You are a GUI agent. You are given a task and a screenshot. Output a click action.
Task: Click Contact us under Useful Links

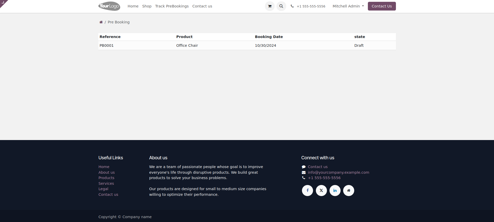pyautogui.click(x=108, y=195)
